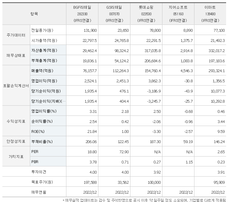Screen dimensions: 230x202
Task: Click net margin value -2.06
Action: (156, 122)
